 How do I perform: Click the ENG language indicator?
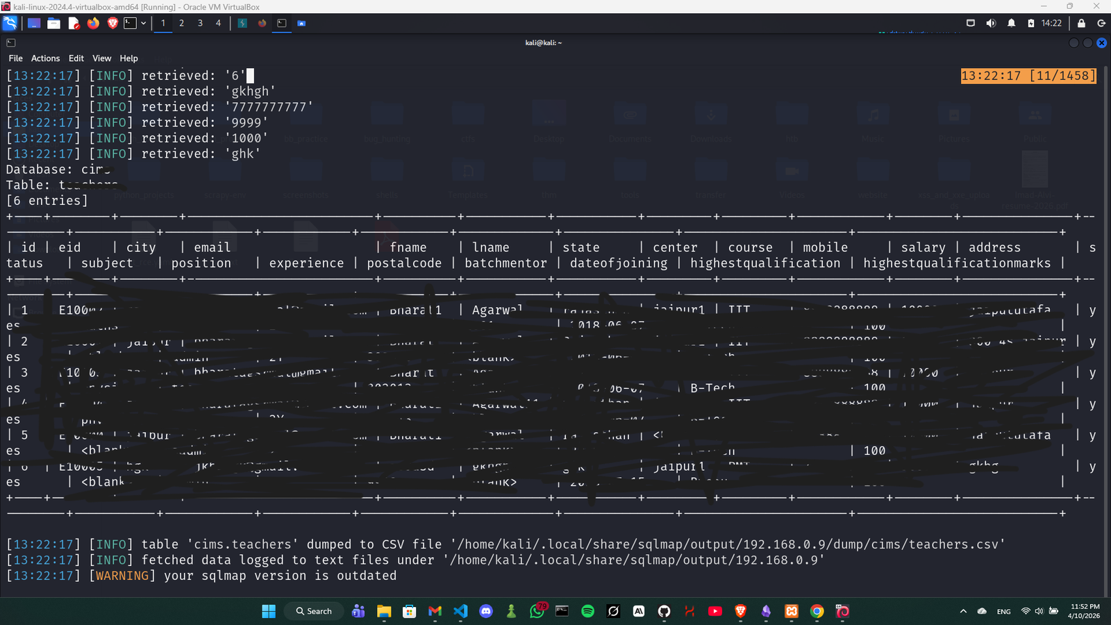[1003, 611]
